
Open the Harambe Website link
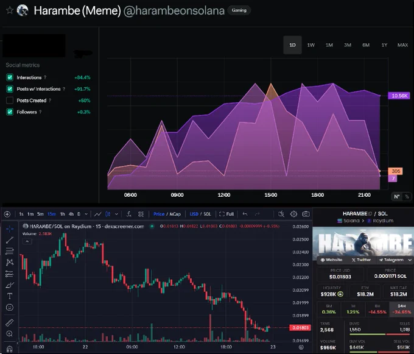[x=332, y=260]
